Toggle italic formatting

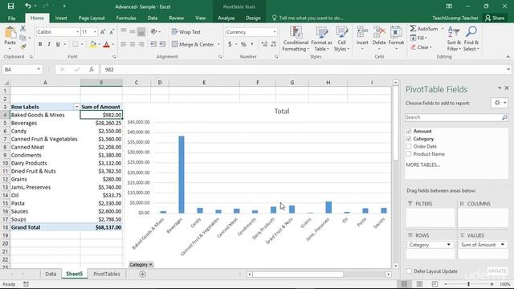click(49, 44)
